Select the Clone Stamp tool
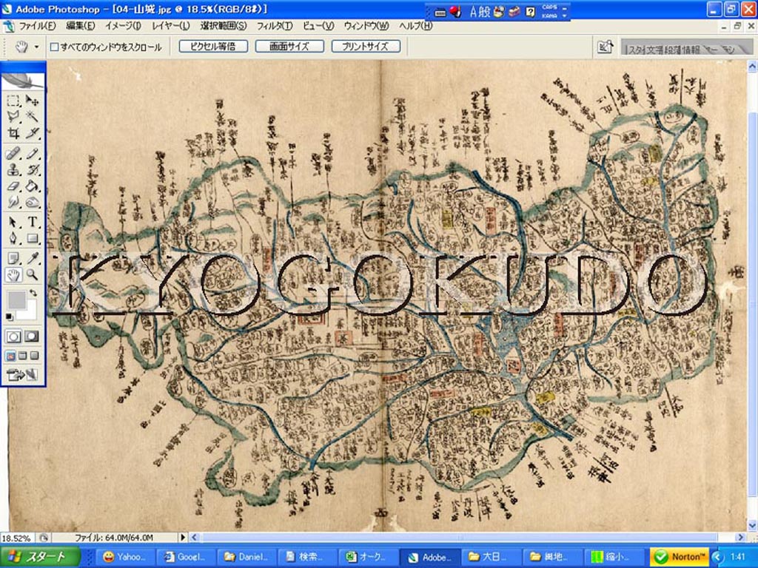Image resolution: width=758 pixels, height=568 pixels. pyautogui.click(x=13, y=170)
